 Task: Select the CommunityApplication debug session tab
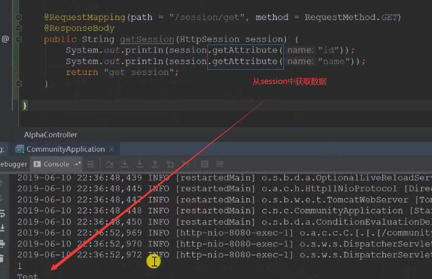coord(65,149)
